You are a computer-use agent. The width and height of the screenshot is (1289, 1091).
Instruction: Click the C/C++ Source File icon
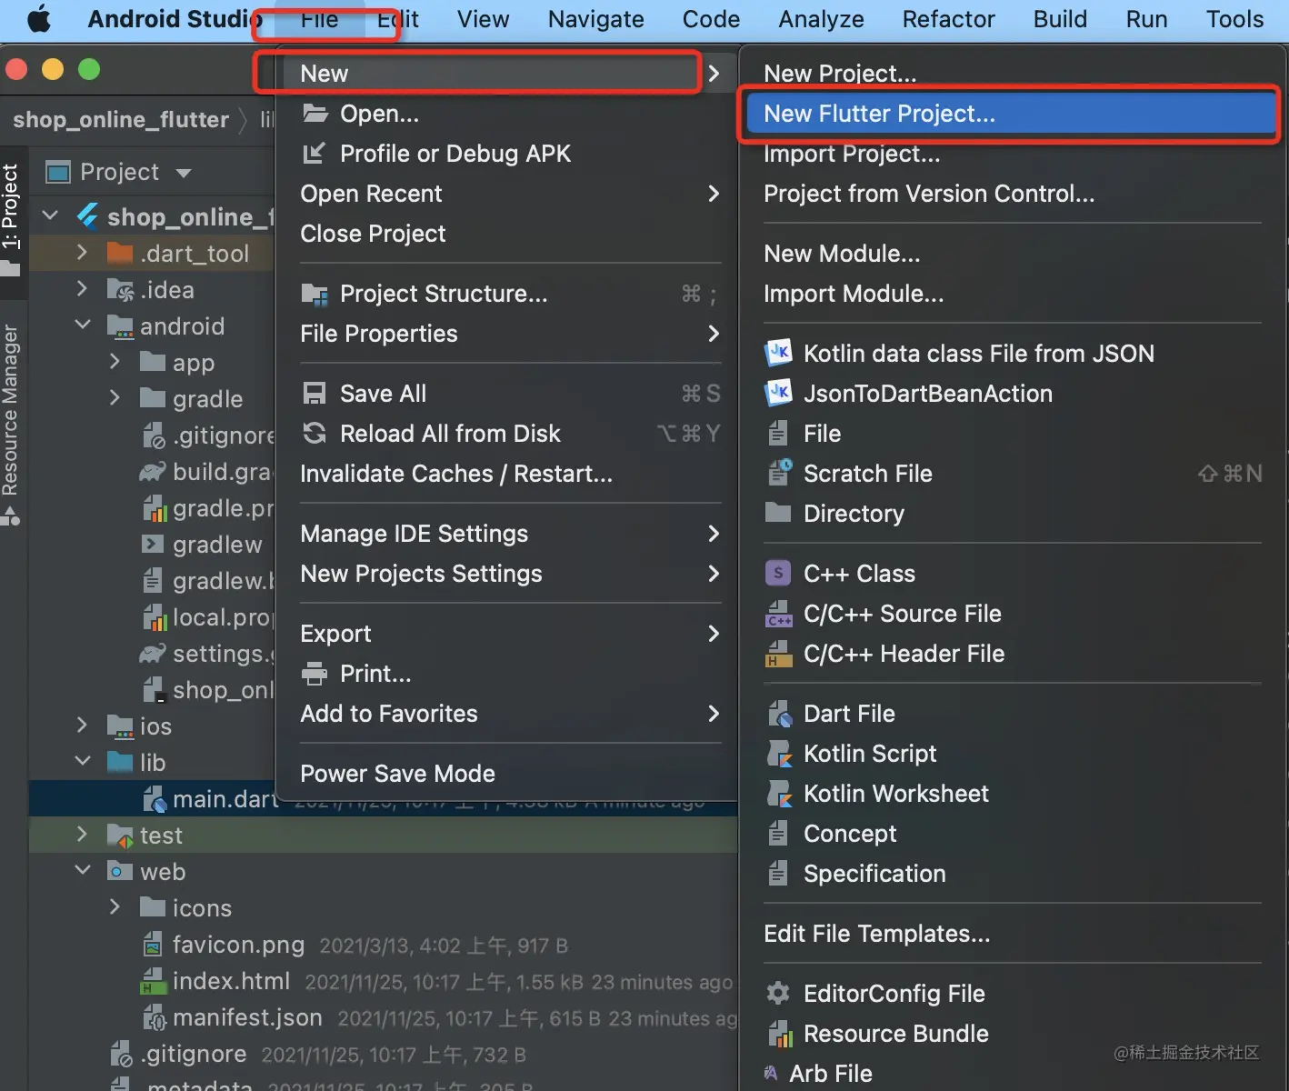(x=779, y=614)
